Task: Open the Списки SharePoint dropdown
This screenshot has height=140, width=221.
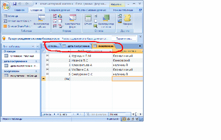Action: [18, 26]
